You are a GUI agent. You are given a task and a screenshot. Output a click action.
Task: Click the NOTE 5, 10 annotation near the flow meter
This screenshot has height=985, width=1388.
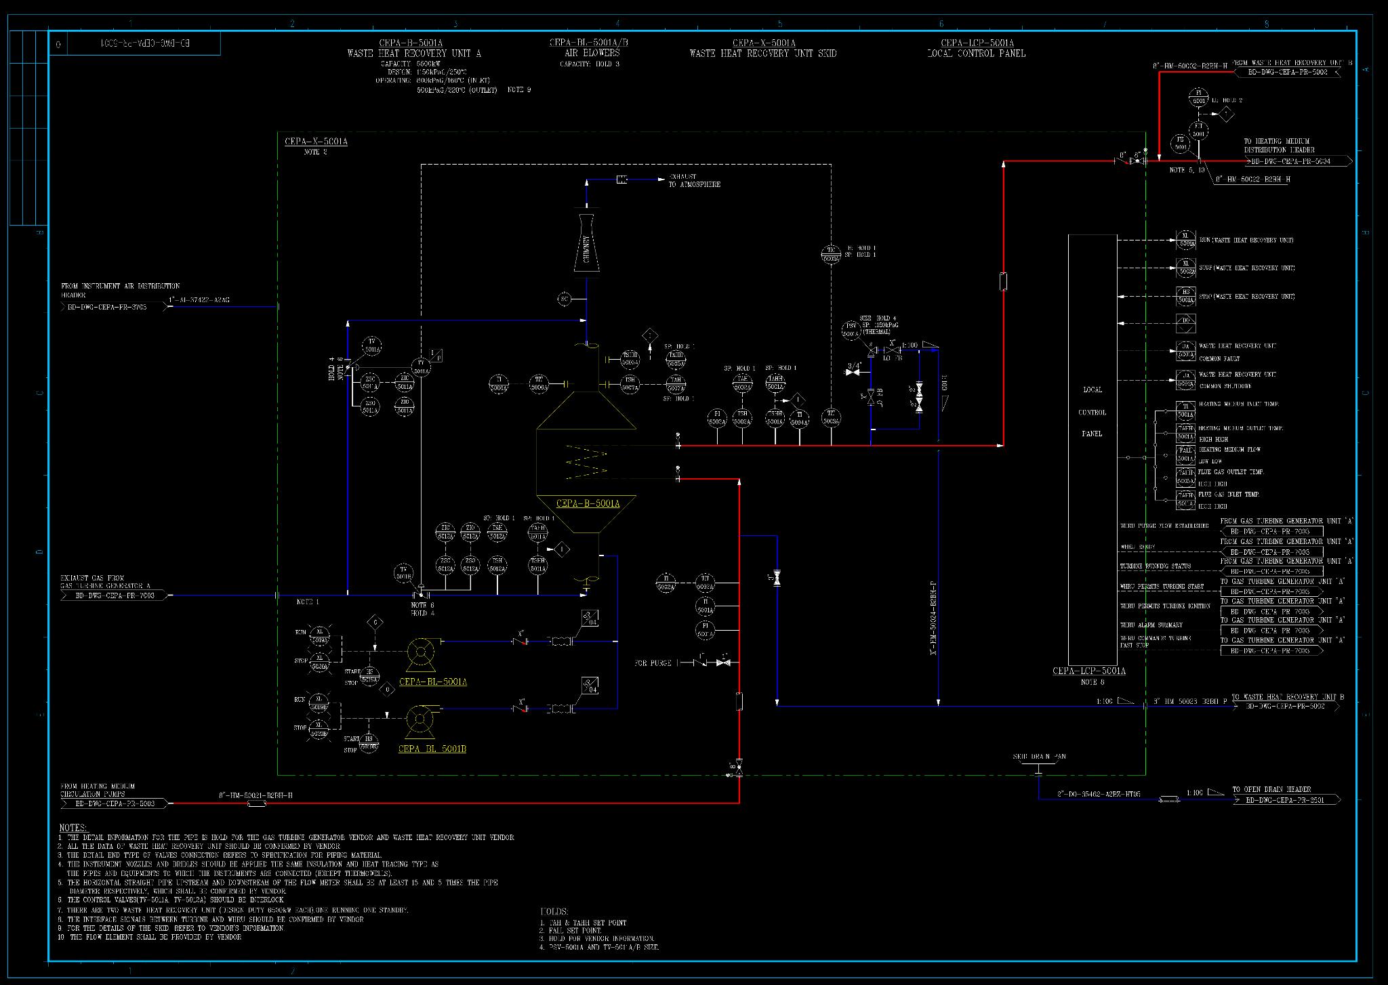(1187, 170)
